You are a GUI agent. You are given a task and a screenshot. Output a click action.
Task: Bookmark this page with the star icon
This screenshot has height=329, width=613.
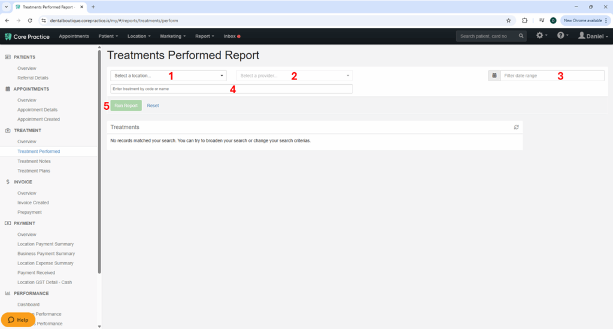pyautogui.click(x=508, y=21)
